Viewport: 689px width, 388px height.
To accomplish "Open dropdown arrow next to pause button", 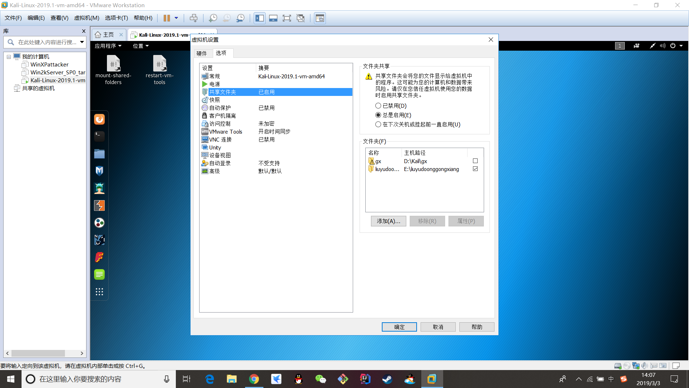I will 176,18.
